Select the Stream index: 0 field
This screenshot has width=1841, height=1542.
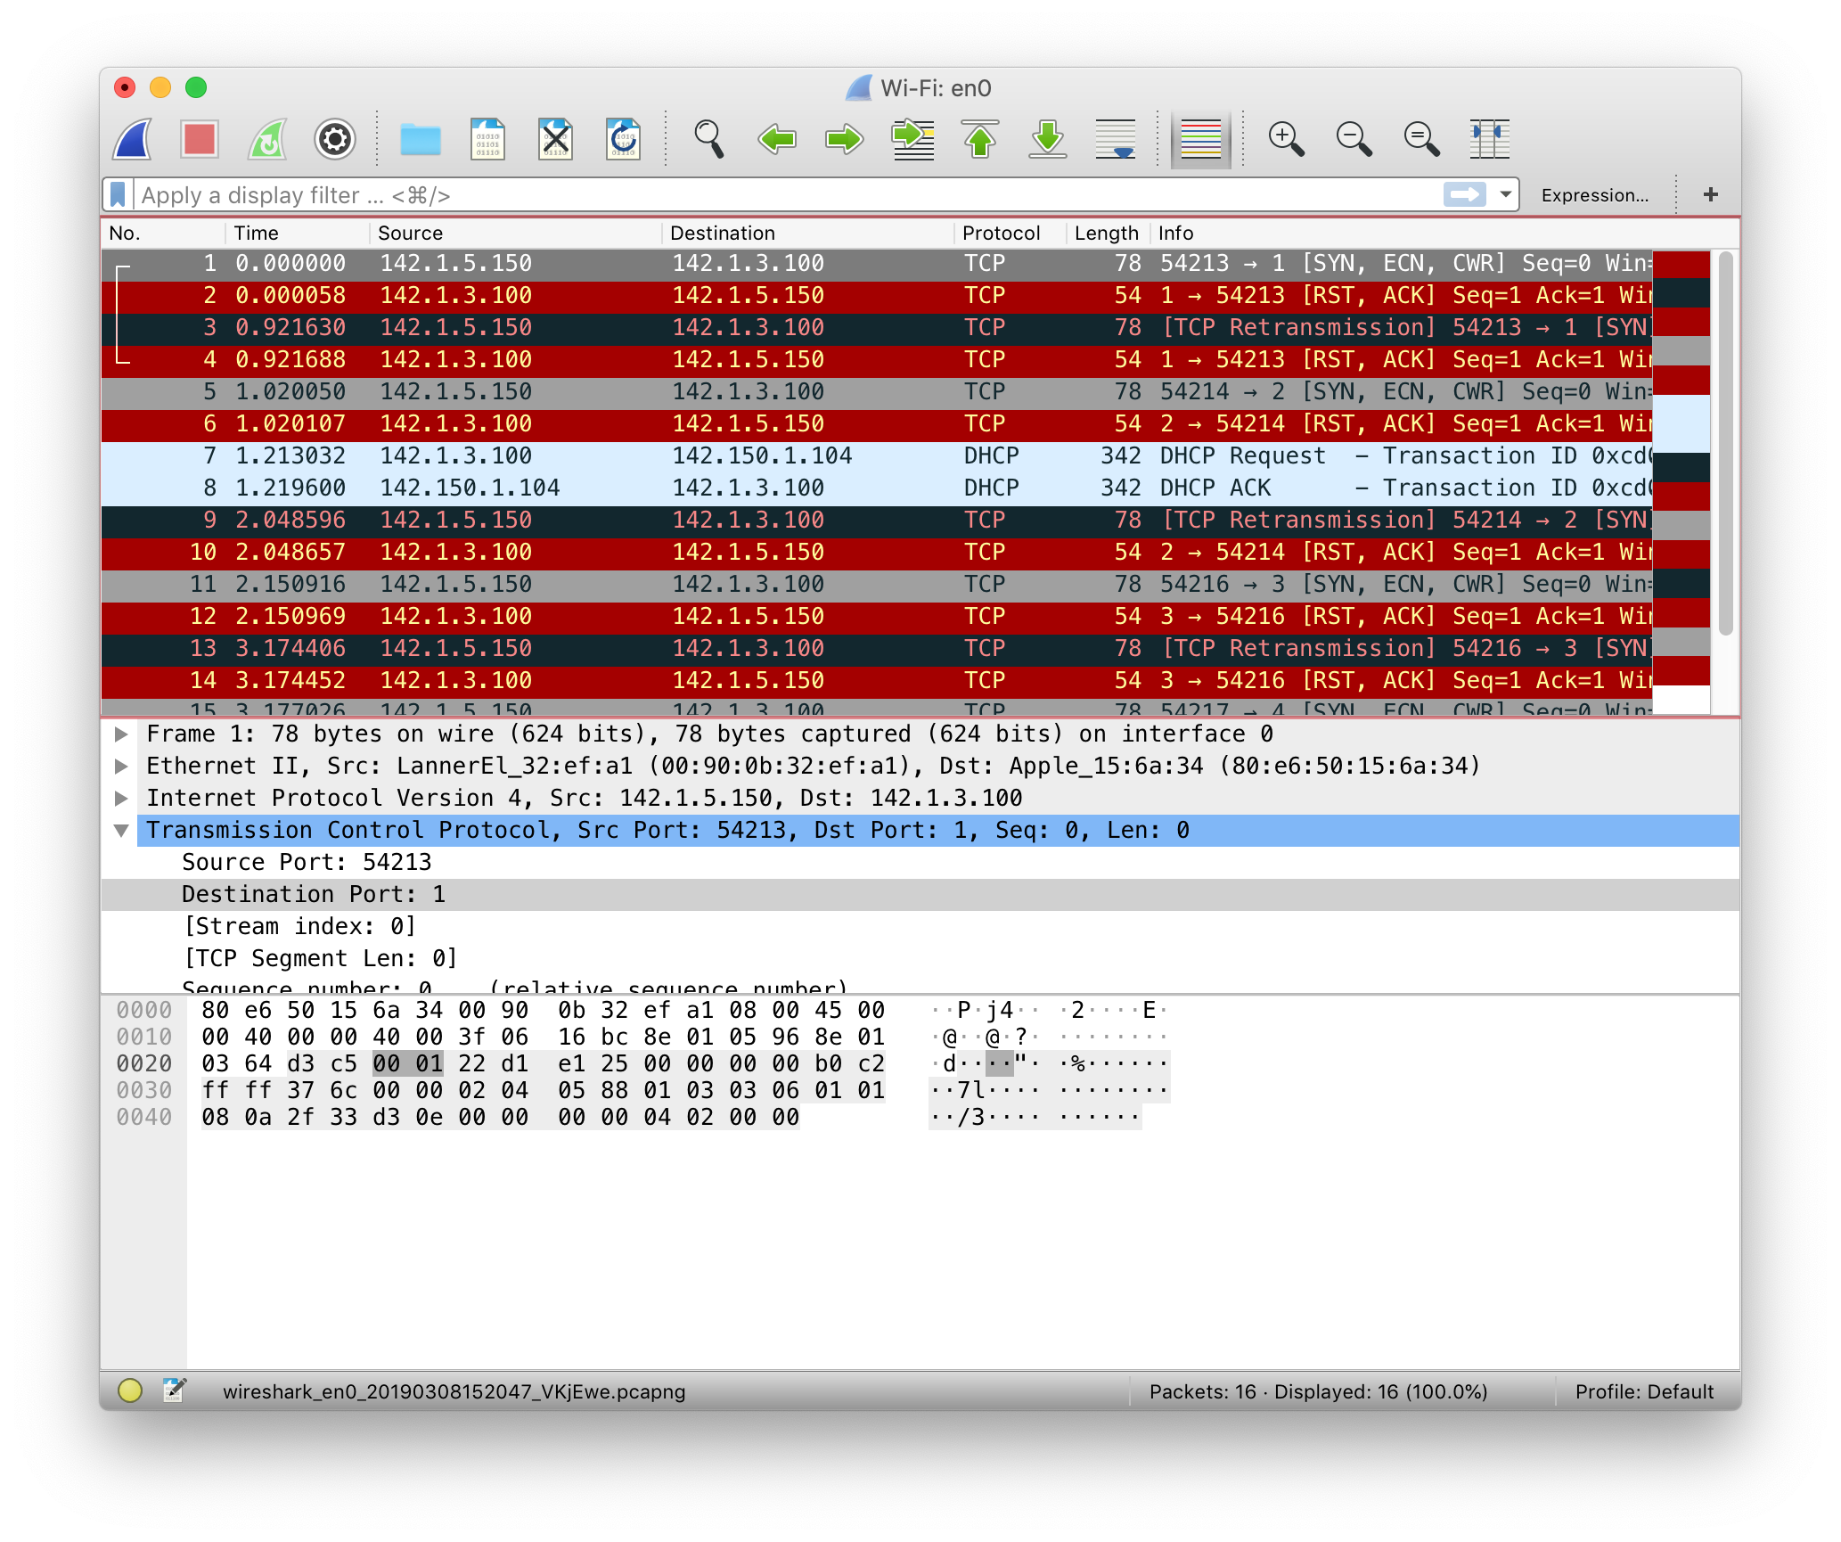click(x=920, y=927)
